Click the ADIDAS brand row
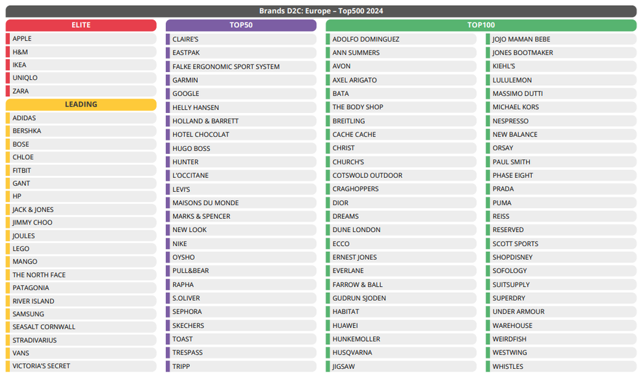 (x=81, y=118)
